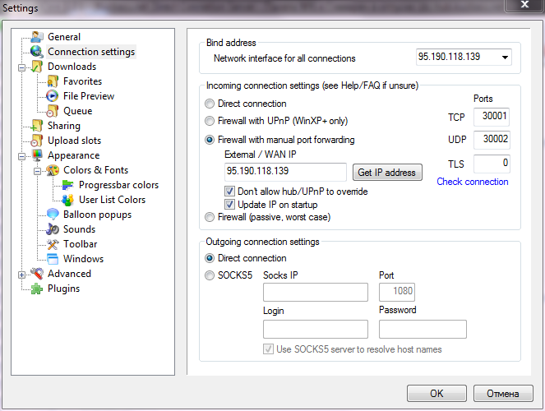Image resolution: width=545 pixels, height=411 pixels.
Task: Choose Firewall passive worst case option
Action: point(210,217)
